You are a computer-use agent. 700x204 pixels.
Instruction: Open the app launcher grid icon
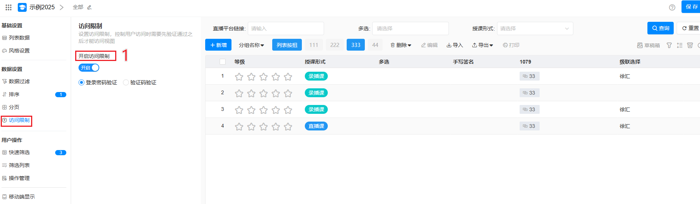click(x=9, y=7)
